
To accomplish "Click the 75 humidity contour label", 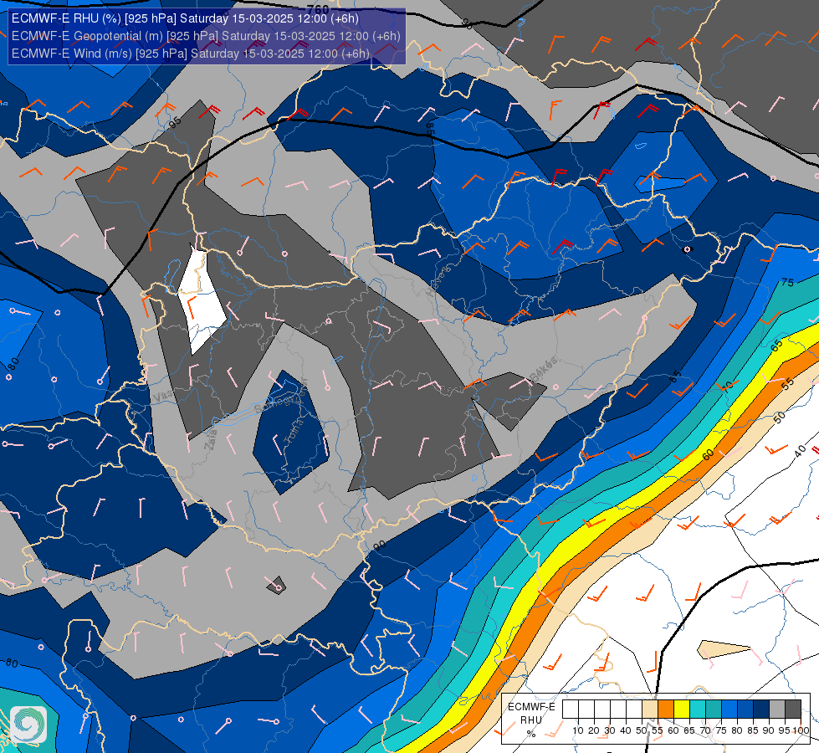I will [787, 283].
